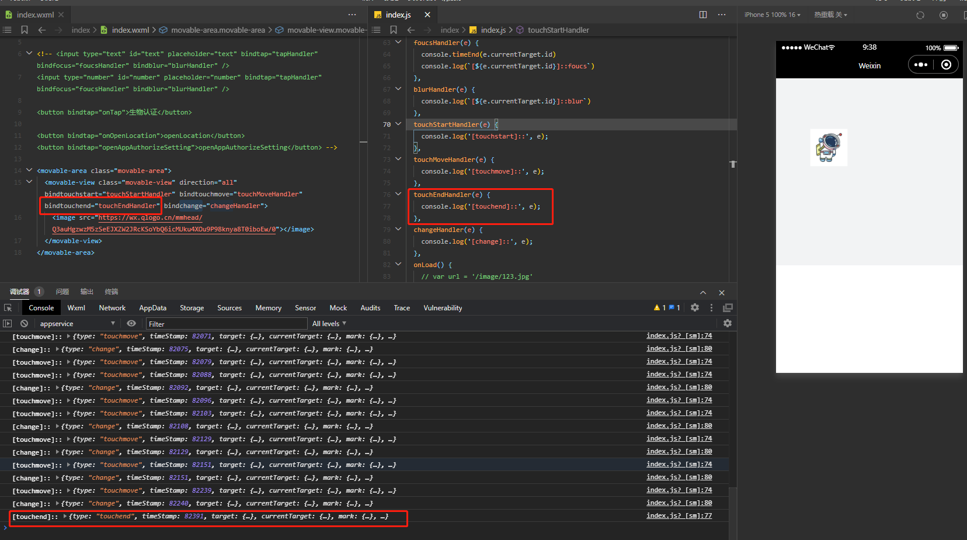Click the astronaut avatar image in simulator
Viewport: 967px width, 540px height.
point(829,147)
